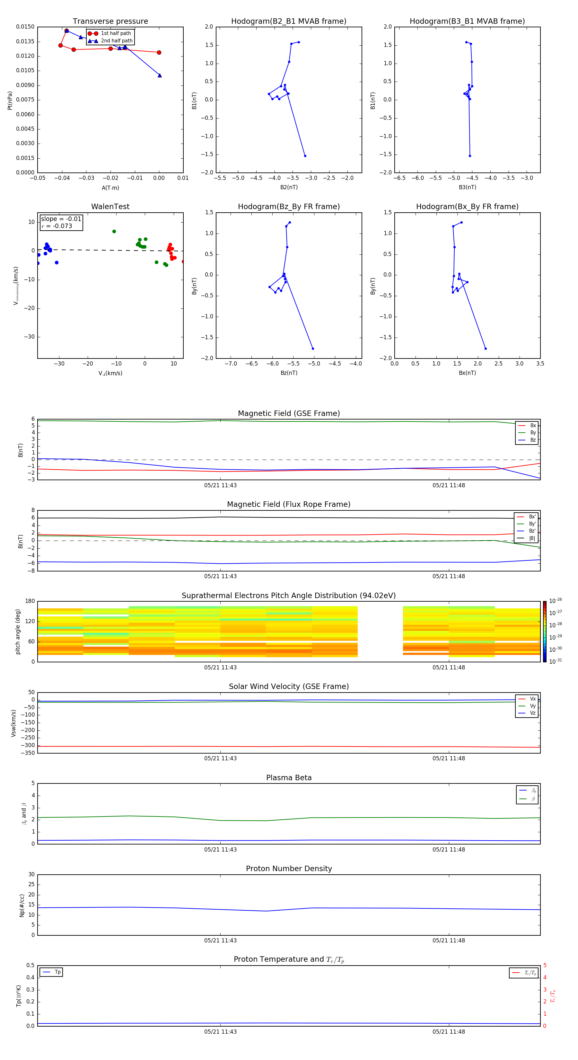
Task: Click the "pitch angle (deg)" axis label
Action: [x=18, y=632]
